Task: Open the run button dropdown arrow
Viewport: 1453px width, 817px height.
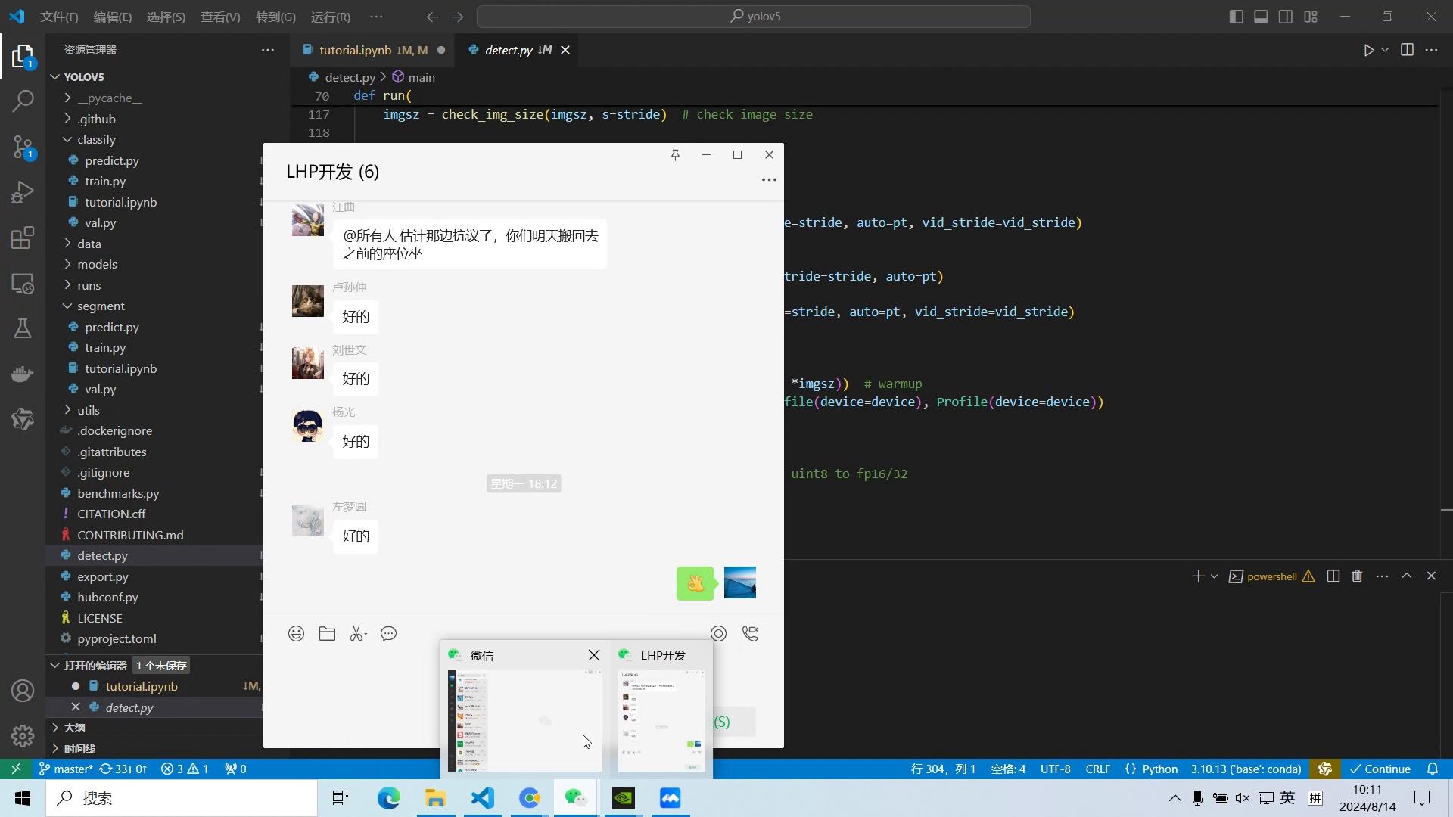Action: coord(1385,50)
